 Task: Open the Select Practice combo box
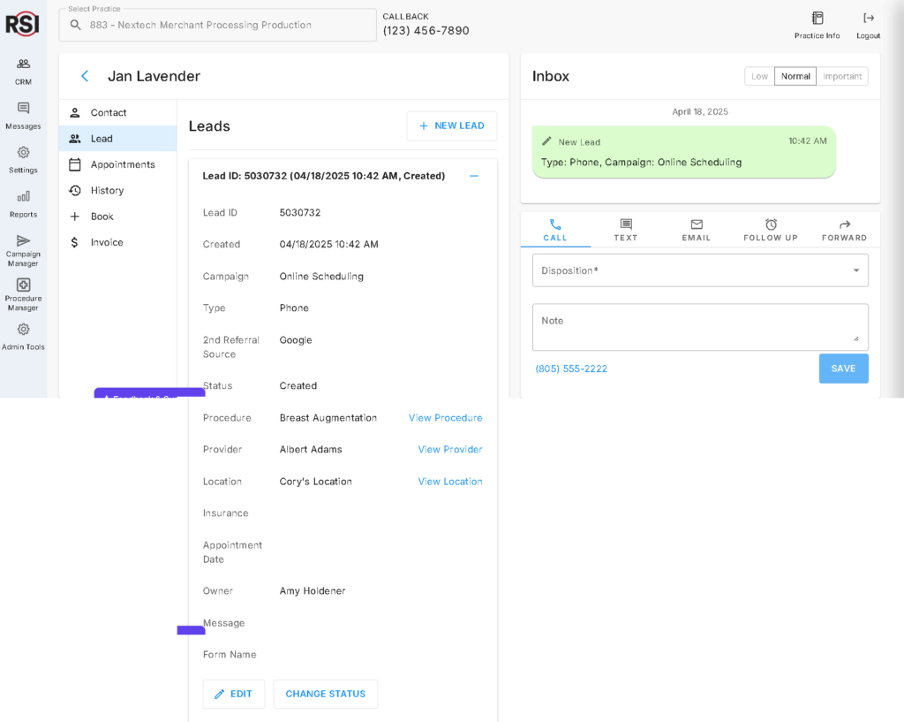tap(217, 25)
